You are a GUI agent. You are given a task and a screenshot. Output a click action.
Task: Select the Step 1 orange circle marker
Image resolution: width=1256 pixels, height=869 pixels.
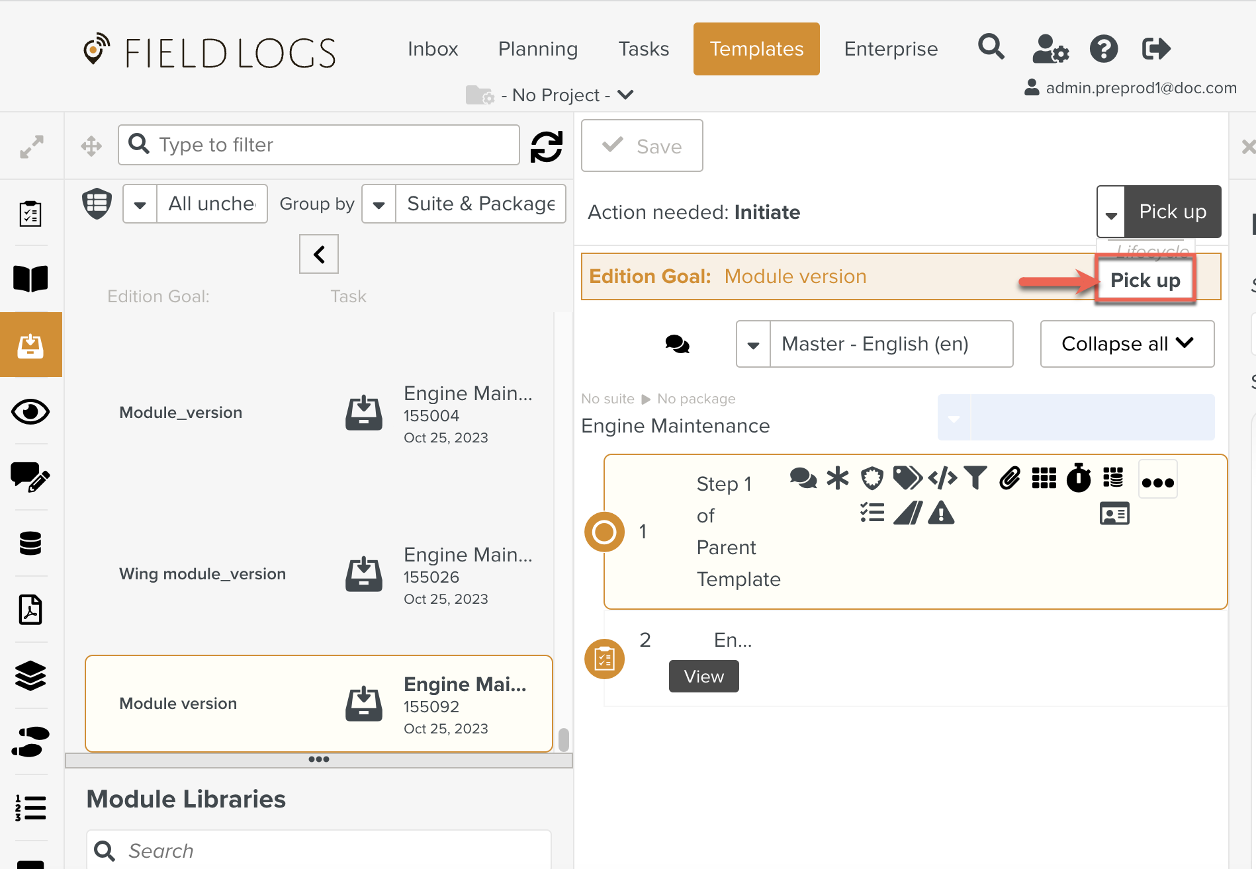(x=604, y=532)
